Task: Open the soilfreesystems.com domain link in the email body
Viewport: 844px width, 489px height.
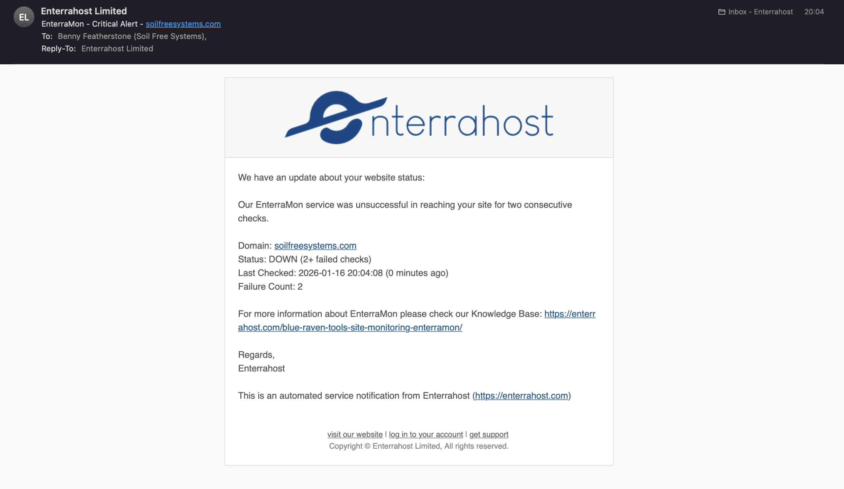Action: click(x=315, y=246)
